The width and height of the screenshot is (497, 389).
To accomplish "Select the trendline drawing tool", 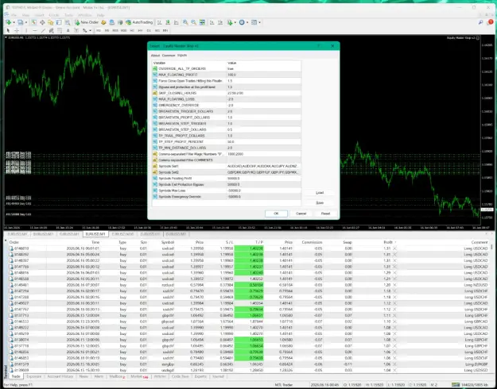I will [44, 31].
